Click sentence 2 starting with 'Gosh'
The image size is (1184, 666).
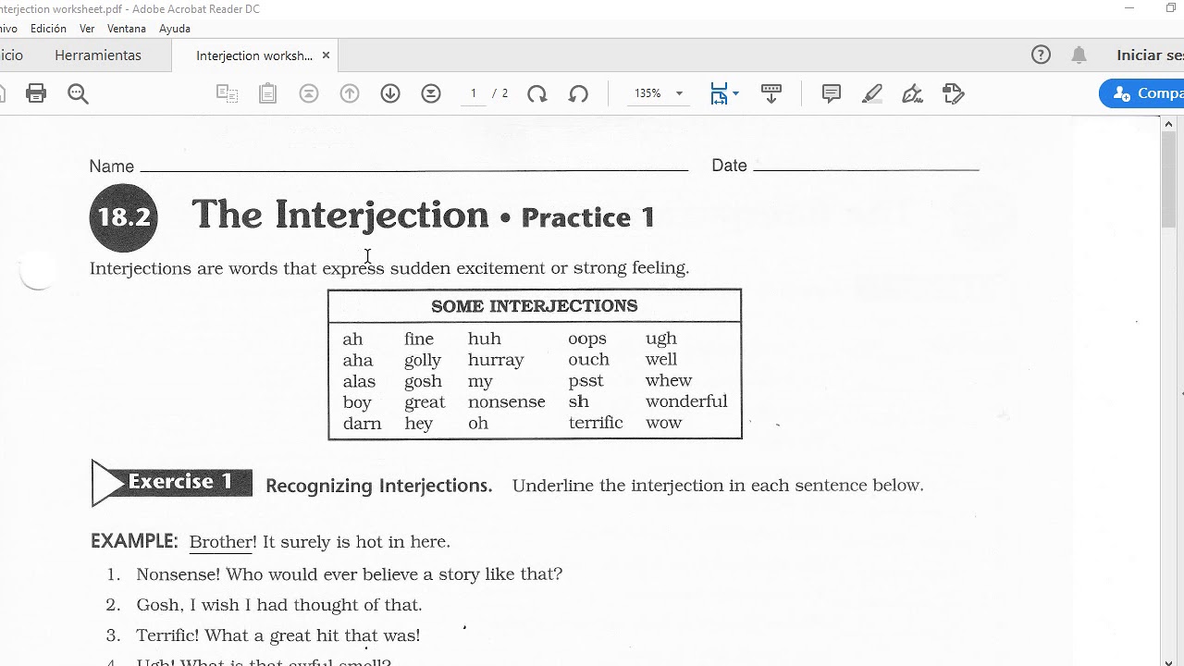[x=278, y=605]
